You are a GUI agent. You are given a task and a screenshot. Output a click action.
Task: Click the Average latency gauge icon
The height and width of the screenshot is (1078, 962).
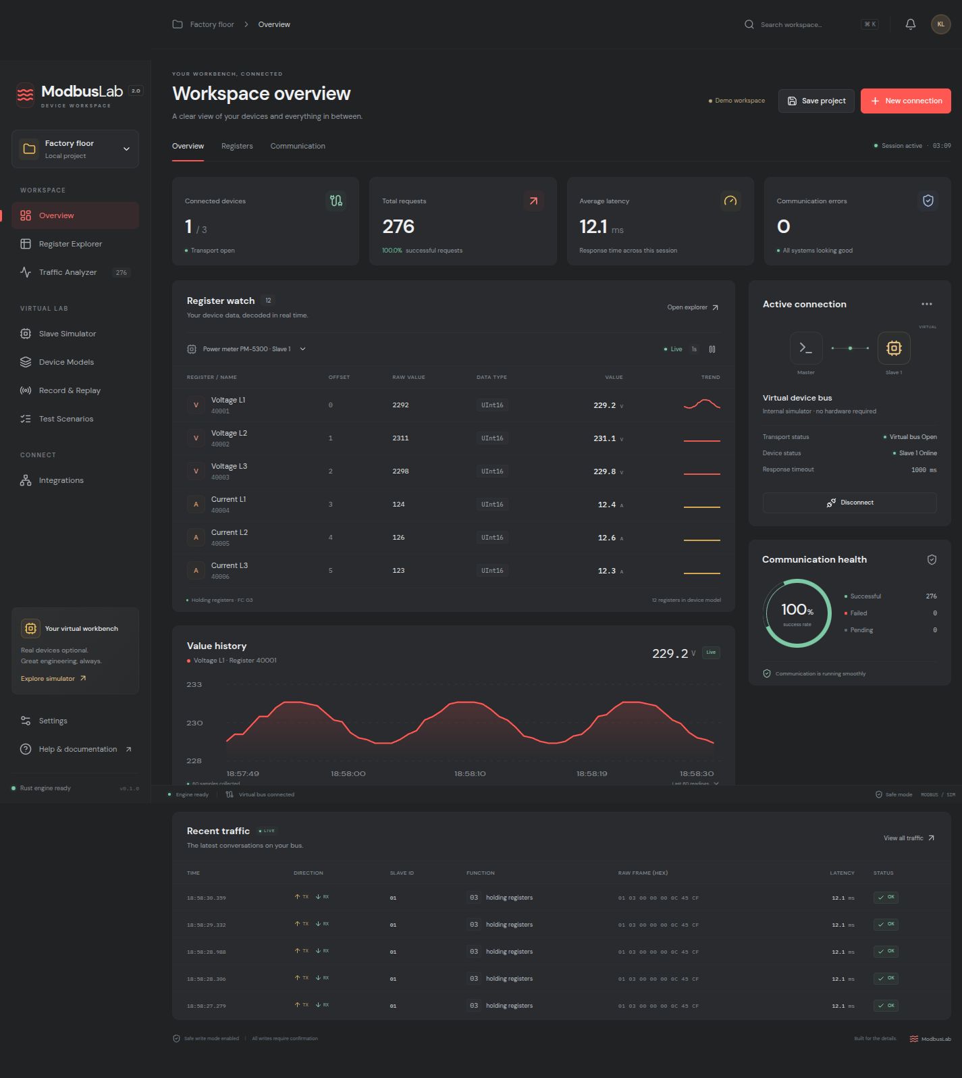coord(730,201)
